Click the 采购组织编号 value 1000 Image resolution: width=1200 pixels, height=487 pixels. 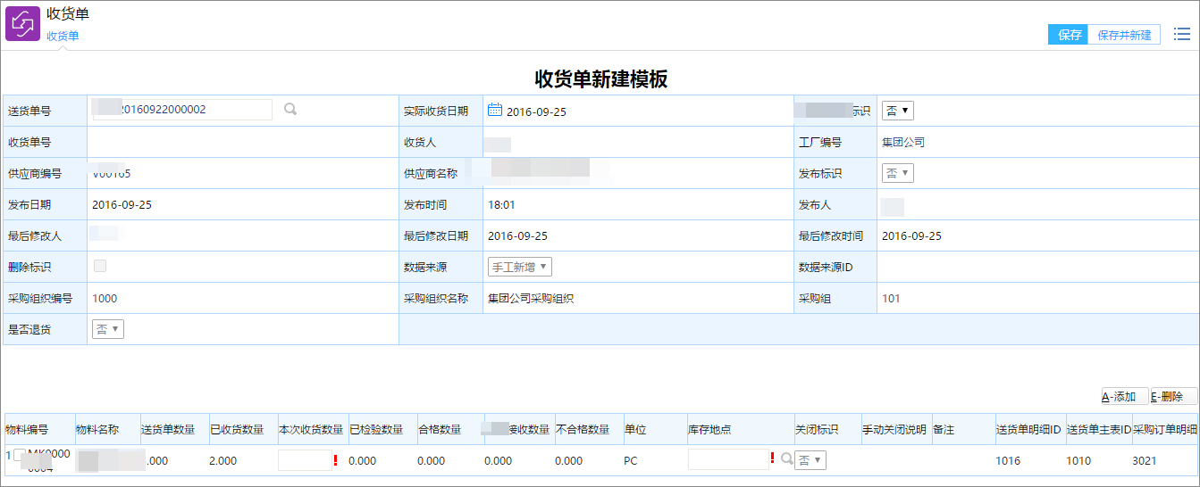[105, 299]
